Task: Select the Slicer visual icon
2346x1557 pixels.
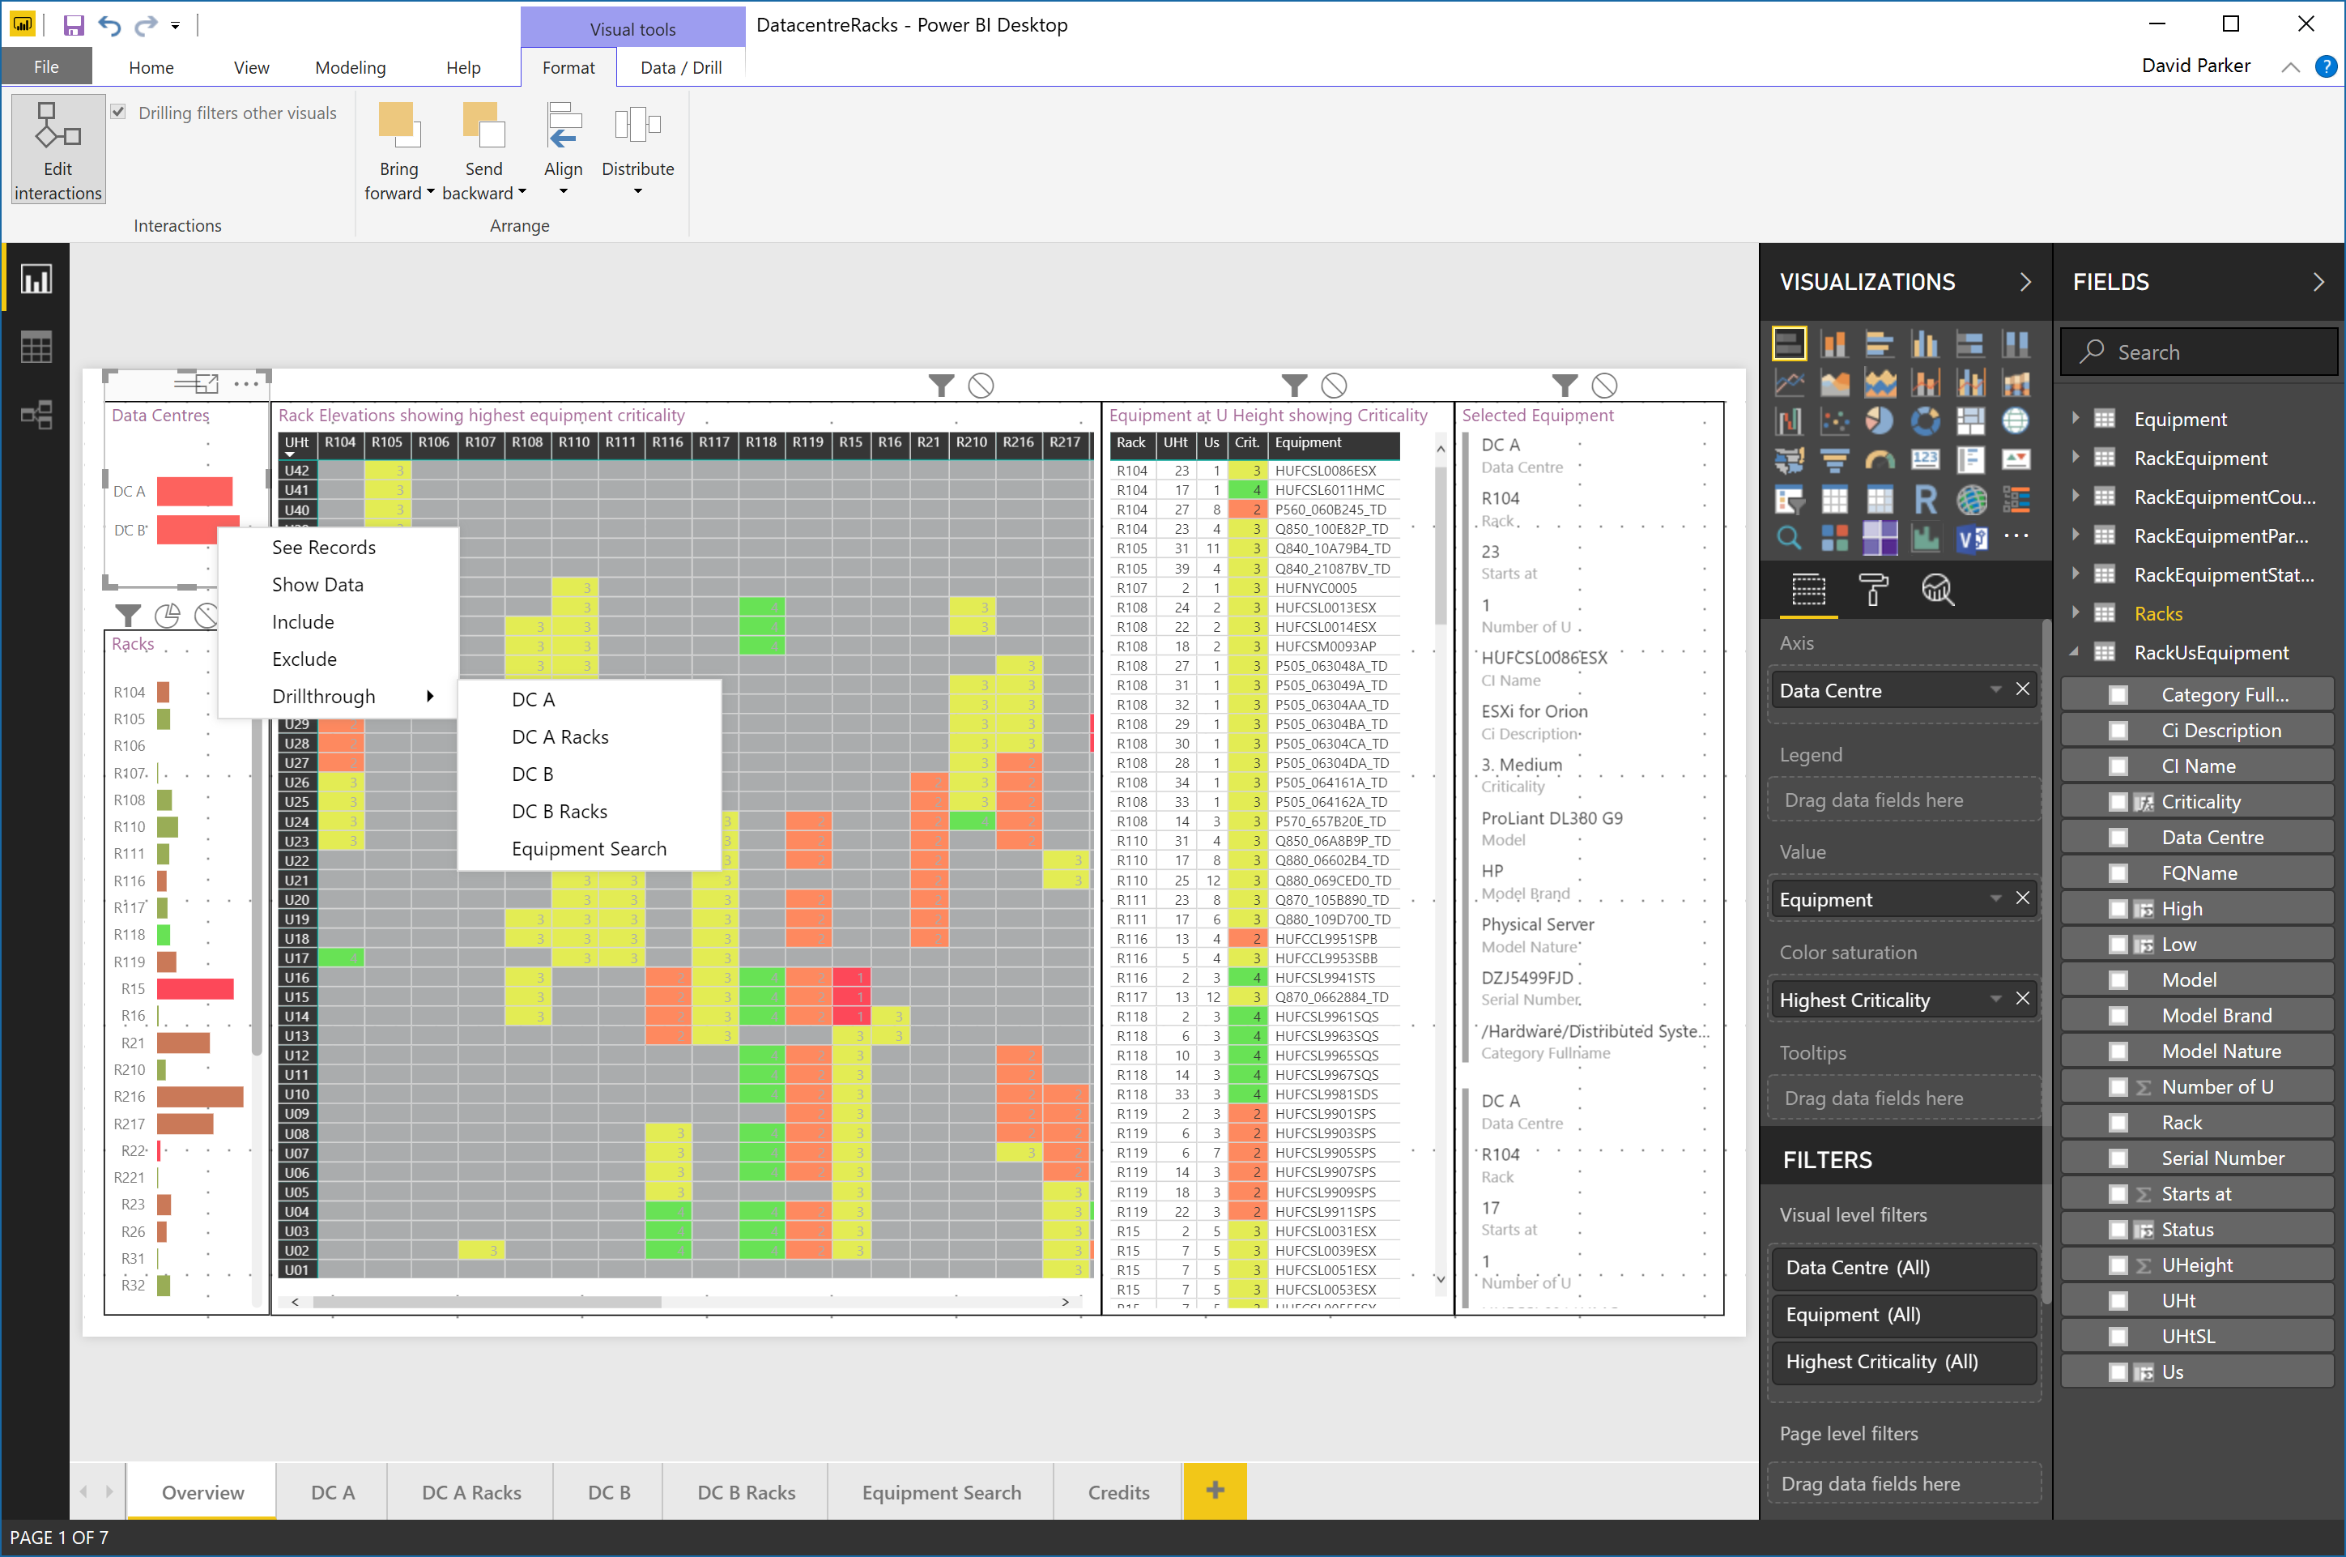Action: click(x=1790, y=500)
